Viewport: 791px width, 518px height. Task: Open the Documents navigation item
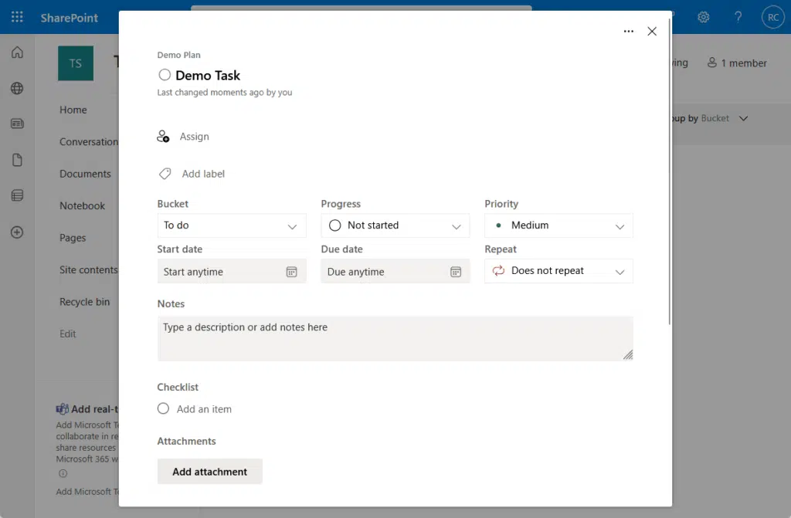(x=85, y=174)
